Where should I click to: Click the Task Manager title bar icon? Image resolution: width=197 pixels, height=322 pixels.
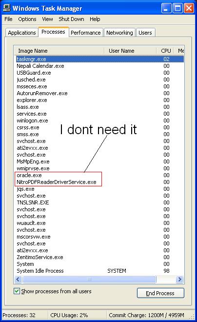(x=6, y=8)
